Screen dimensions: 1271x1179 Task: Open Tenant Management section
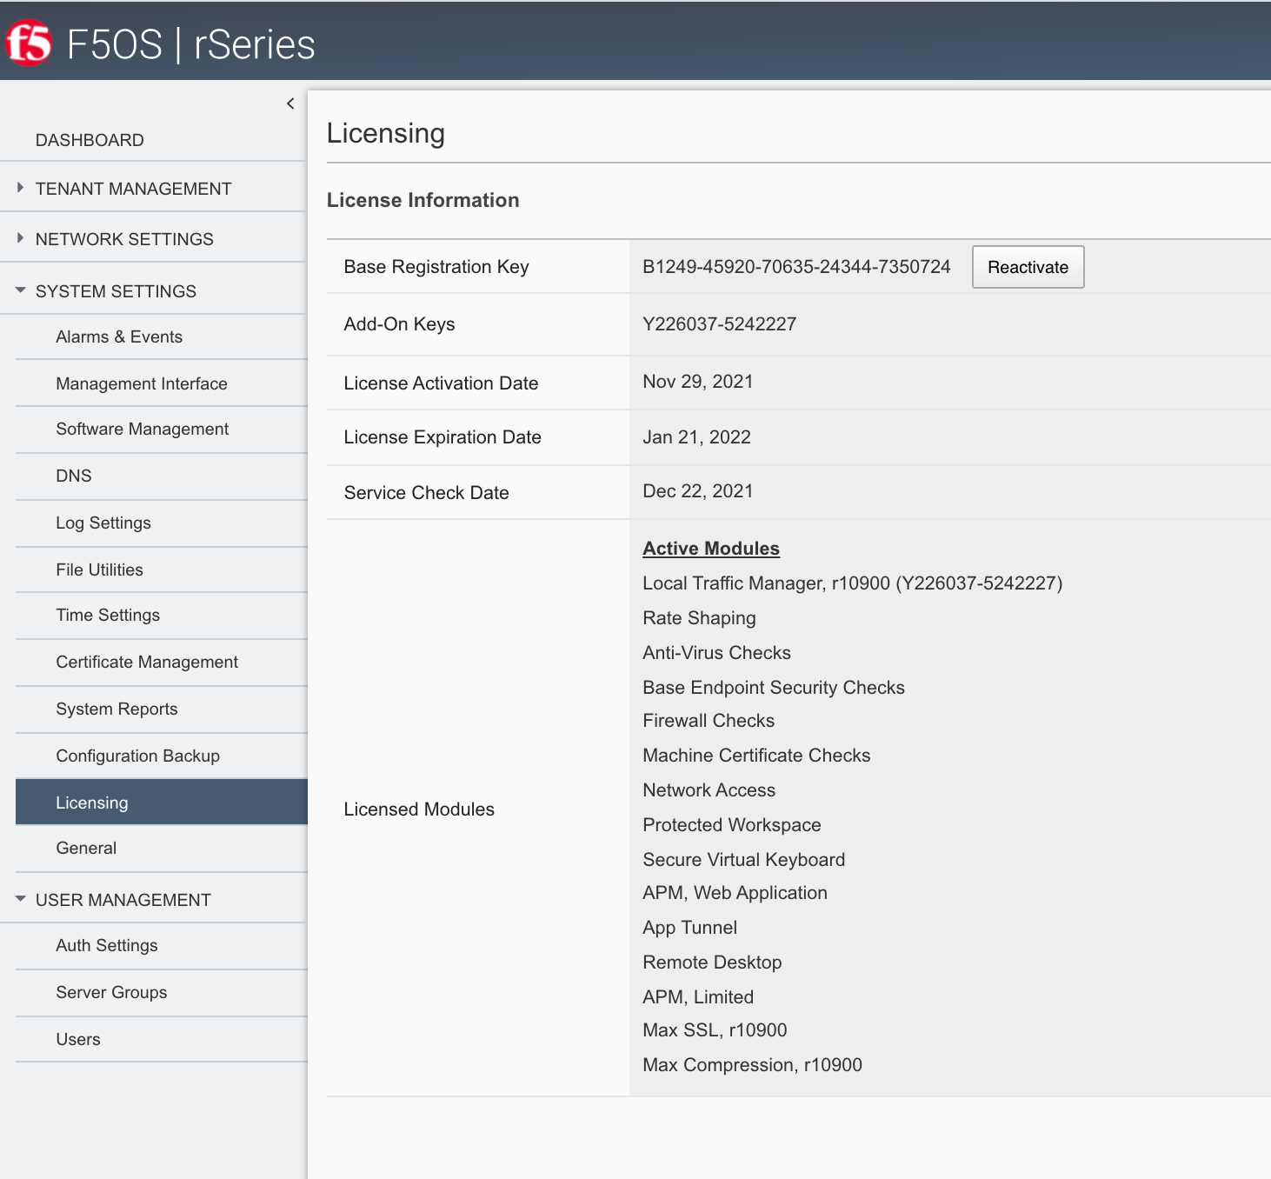click(x=133, y=189)
